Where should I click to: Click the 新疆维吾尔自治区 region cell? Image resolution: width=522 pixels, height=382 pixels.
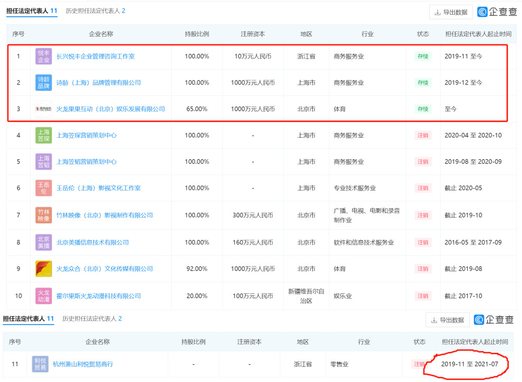[x=306, y=296]
